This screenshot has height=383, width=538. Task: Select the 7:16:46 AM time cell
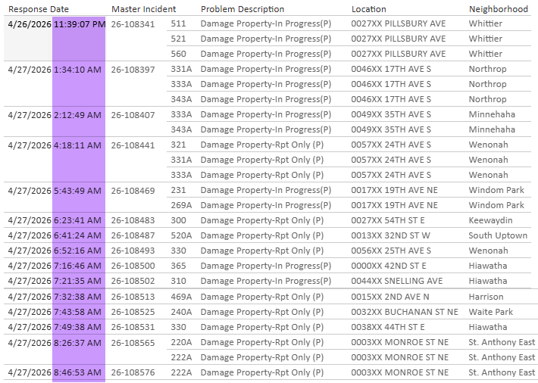77,266
